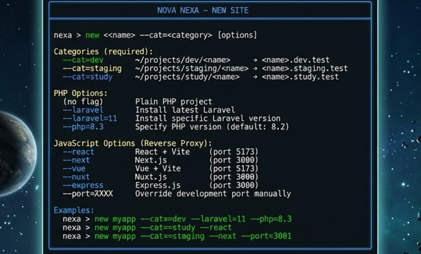421x254 pixels.
Task: Click the --laravel=11 version flag
Action: tap(90, 118)
